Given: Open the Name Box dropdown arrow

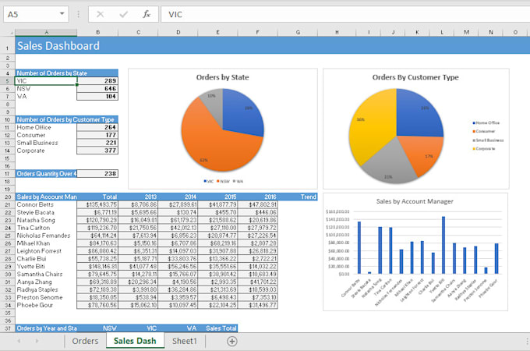Looking at the screenshot, I should tap(62, 14).
